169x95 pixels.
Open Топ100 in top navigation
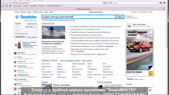click(35, 12)
